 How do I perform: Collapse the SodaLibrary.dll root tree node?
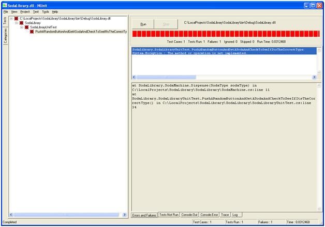11,19
